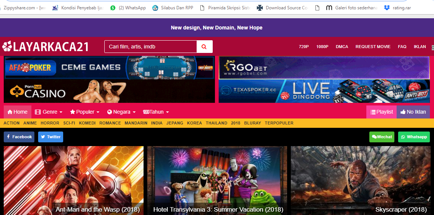
Task: Open the DMCA link
Action: point(342,47)
